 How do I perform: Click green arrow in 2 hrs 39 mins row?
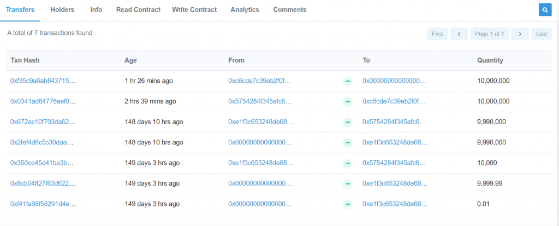pyautogui.click(x=347, y=102)
